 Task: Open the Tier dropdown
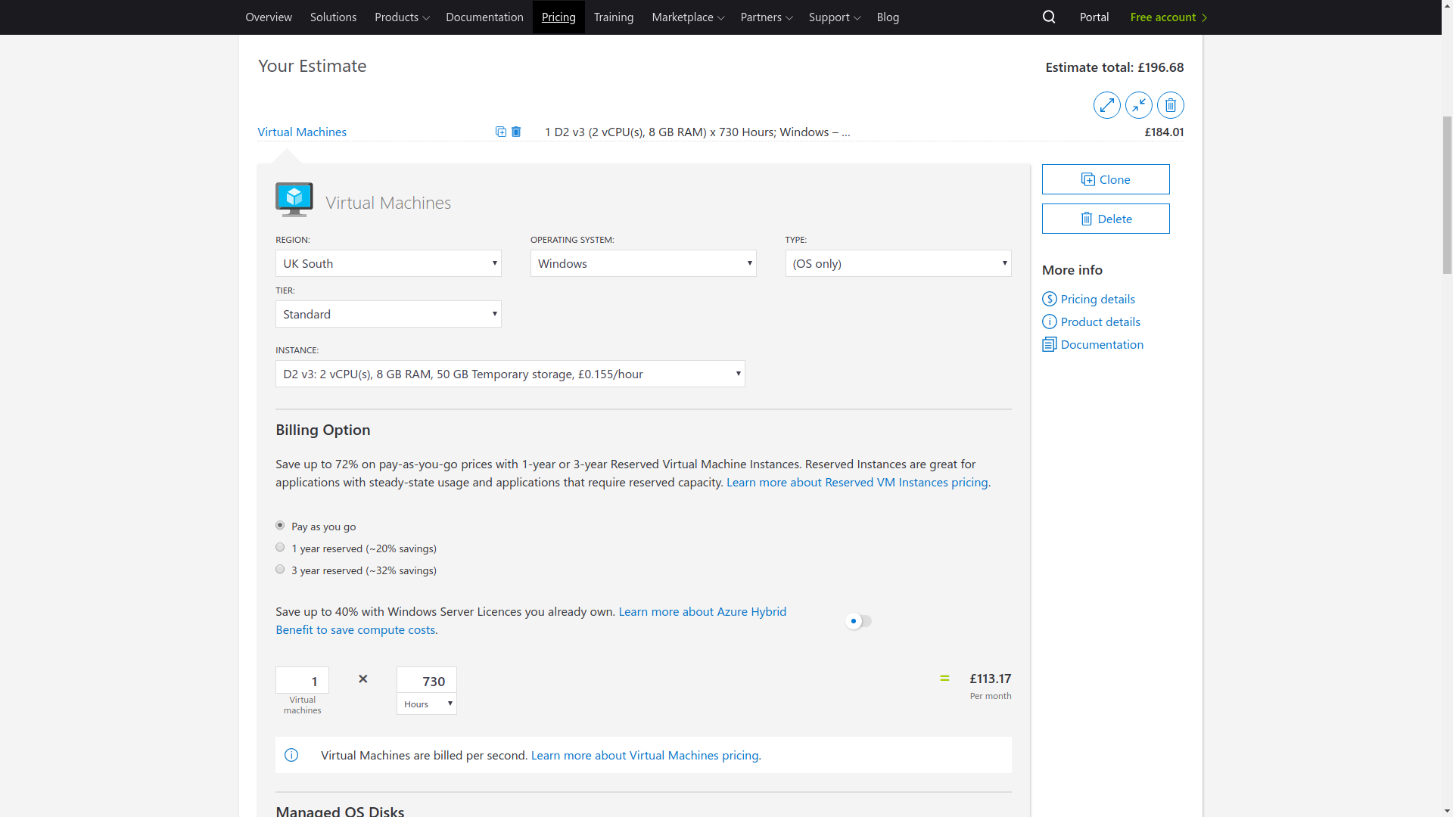coord(388,314)
